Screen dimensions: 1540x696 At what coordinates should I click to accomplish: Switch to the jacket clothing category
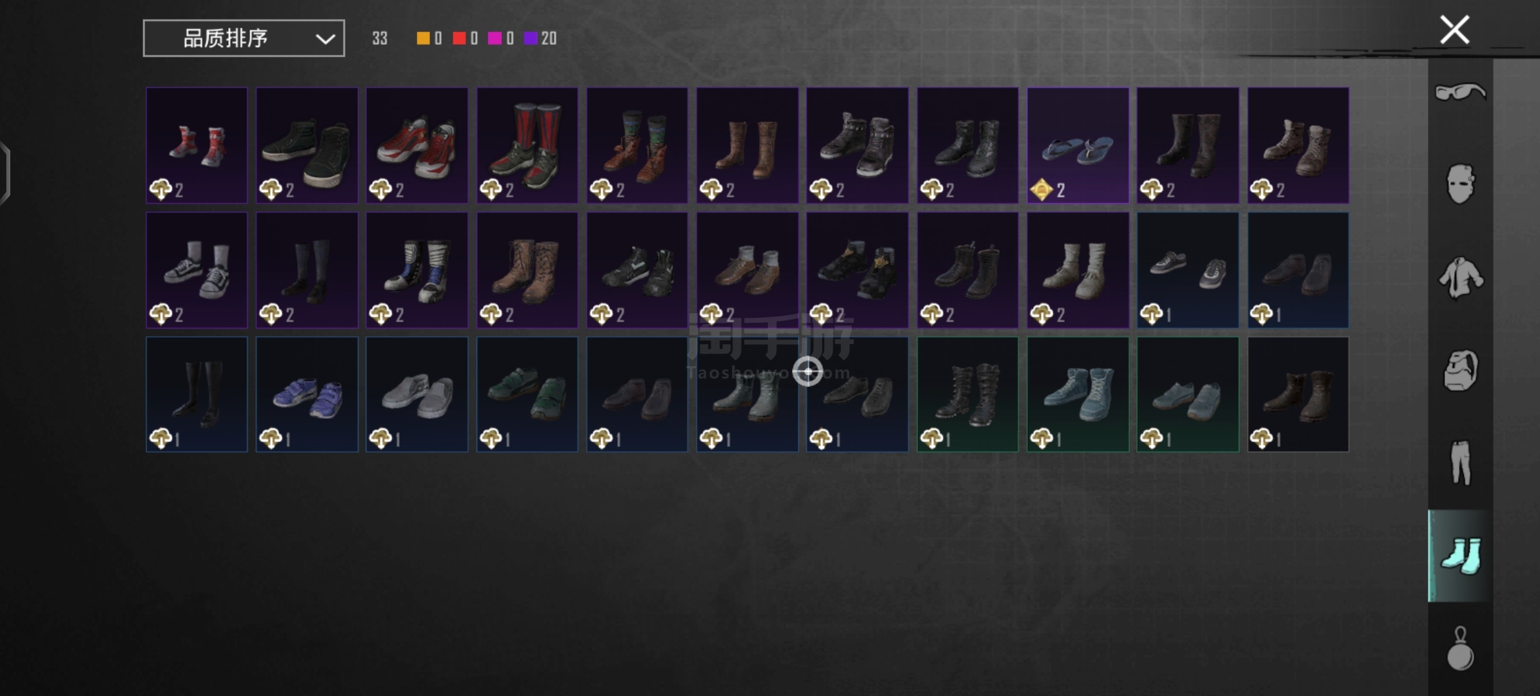1460,278
